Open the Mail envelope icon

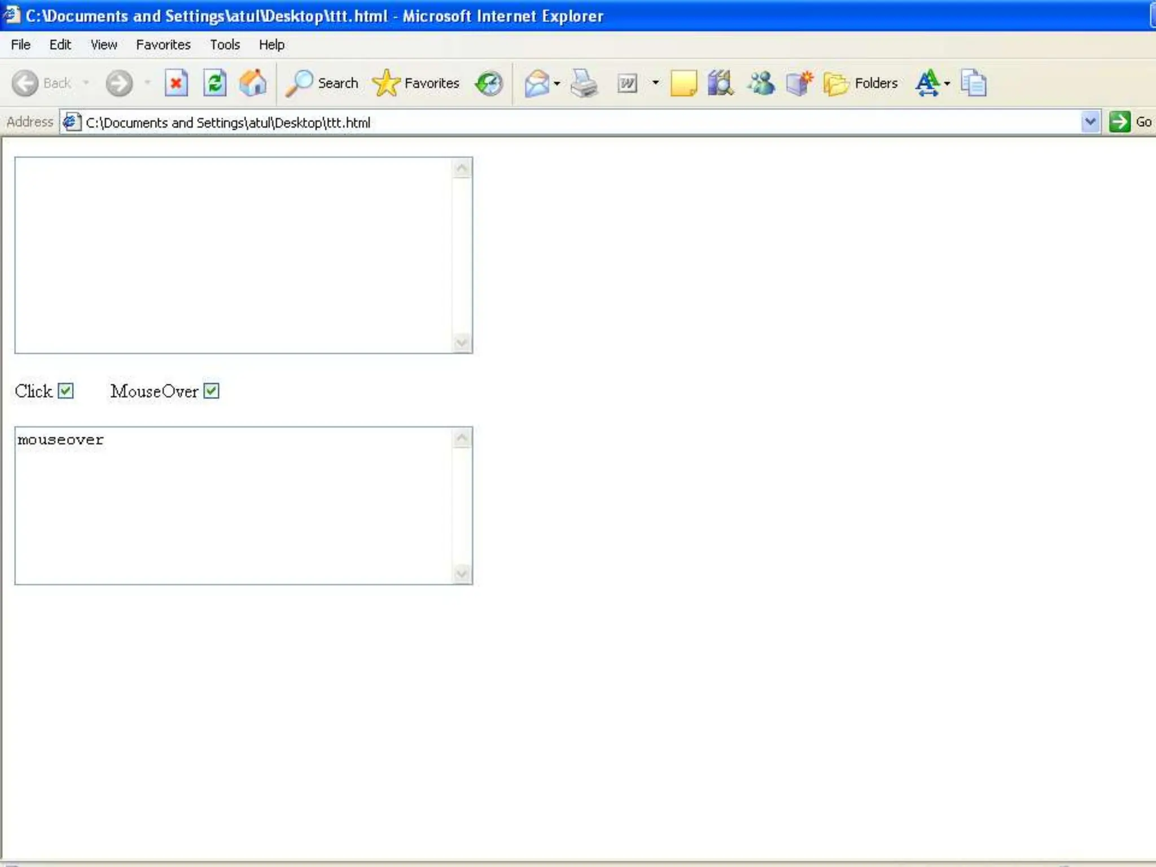click(537, 84)
